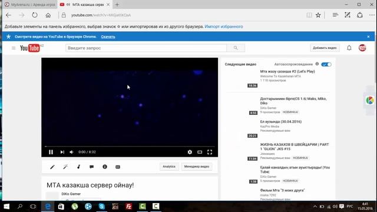Open the pencil edit video icon

52,167
